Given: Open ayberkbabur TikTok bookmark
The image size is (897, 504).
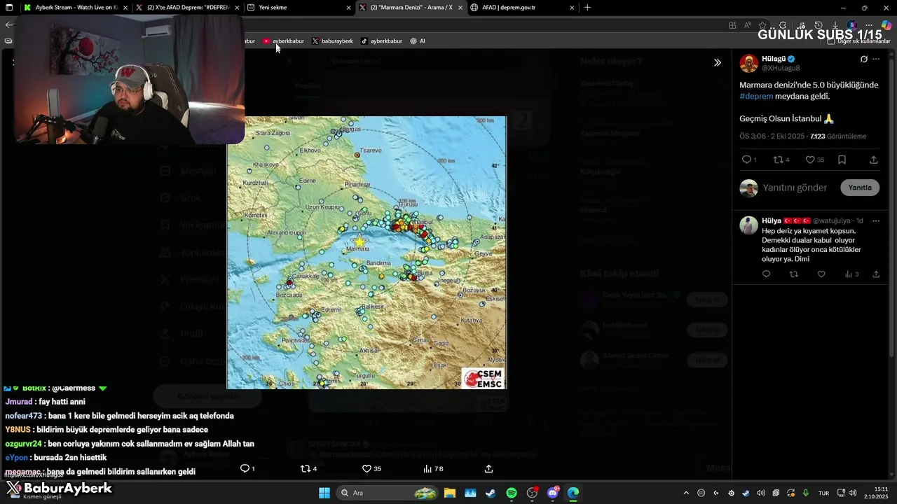Looking at the screenshot, I should 381,41.
